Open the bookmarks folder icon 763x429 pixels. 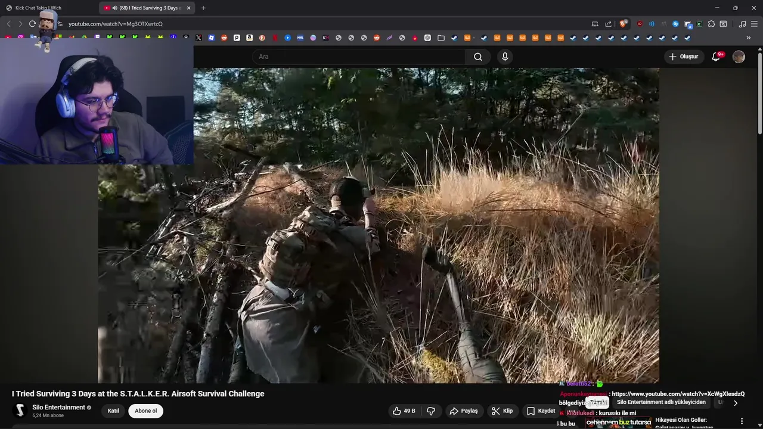pos(441,38)
